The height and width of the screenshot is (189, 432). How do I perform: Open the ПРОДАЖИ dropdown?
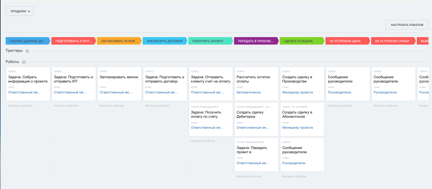click(20, 11)
